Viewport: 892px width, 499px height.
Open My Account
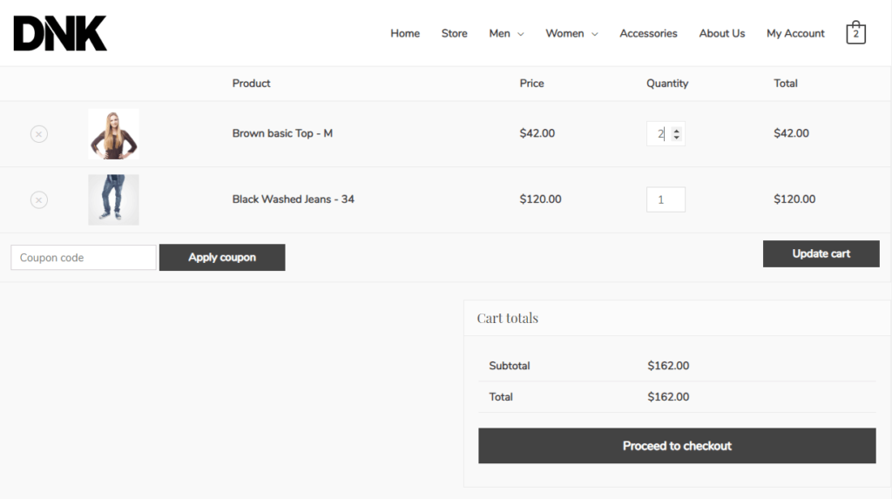795,33
